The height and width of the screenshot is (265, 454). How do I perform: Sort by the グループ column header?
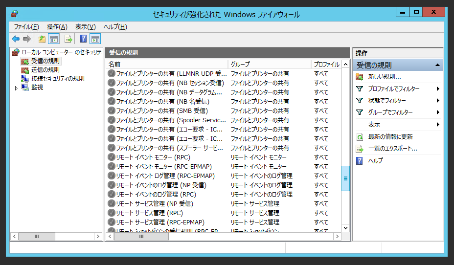[x=270, y=64]
